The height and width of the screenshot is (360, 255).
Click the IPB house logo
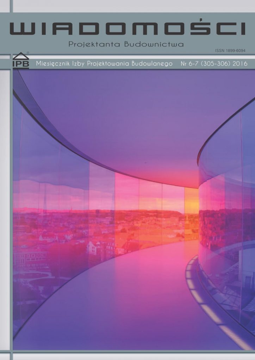tap(21, 60)
